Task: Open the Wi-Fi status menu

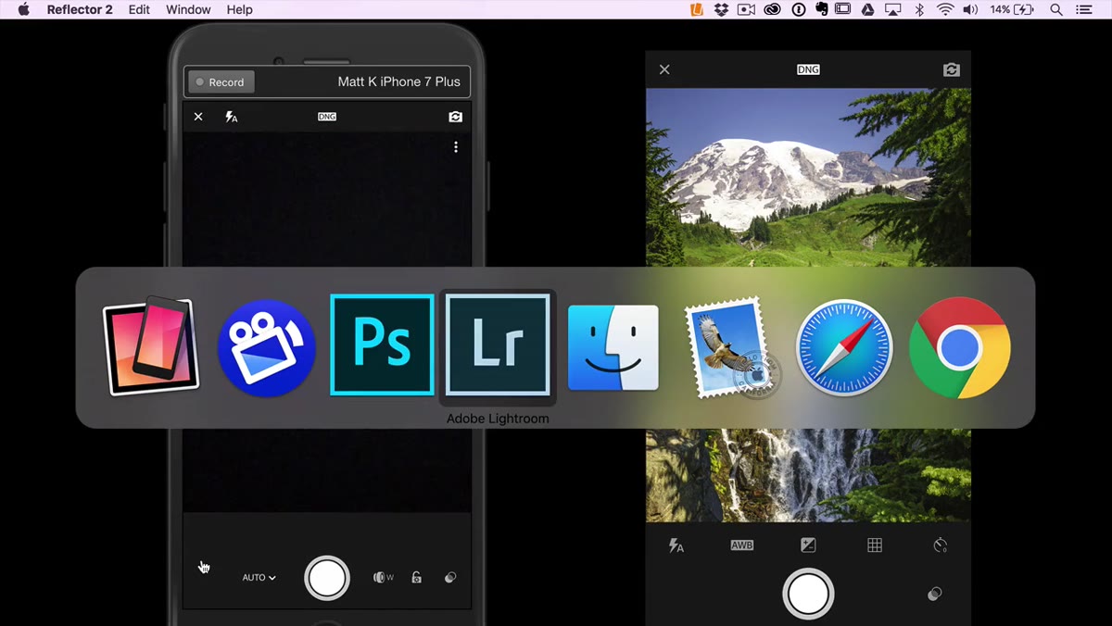Action: click(x=945, y=9)
